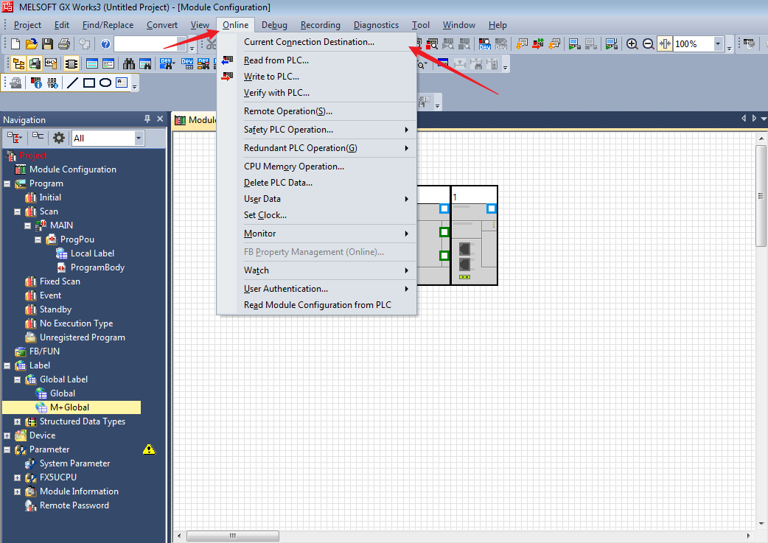Select the rectangle drawing tool
The image size is (768, 543).
click(x=89, y=83)
